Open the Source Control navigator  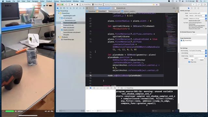click(61, 8)
